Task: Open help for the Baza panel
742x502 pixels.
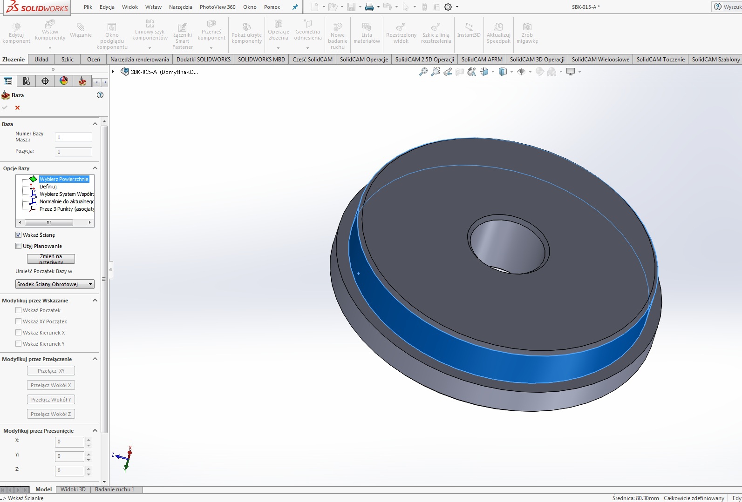Action: (x=100, y=95)
